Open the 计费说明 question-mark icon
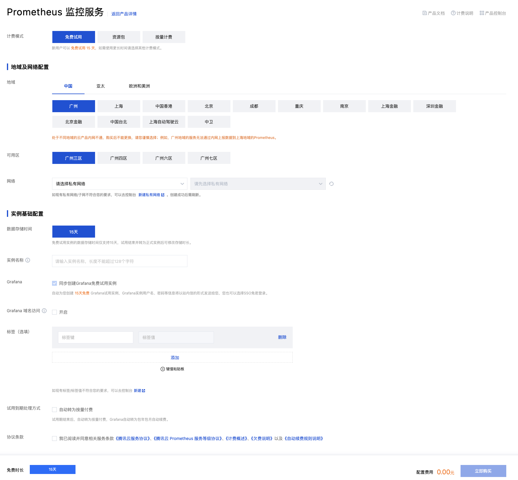 453,13
